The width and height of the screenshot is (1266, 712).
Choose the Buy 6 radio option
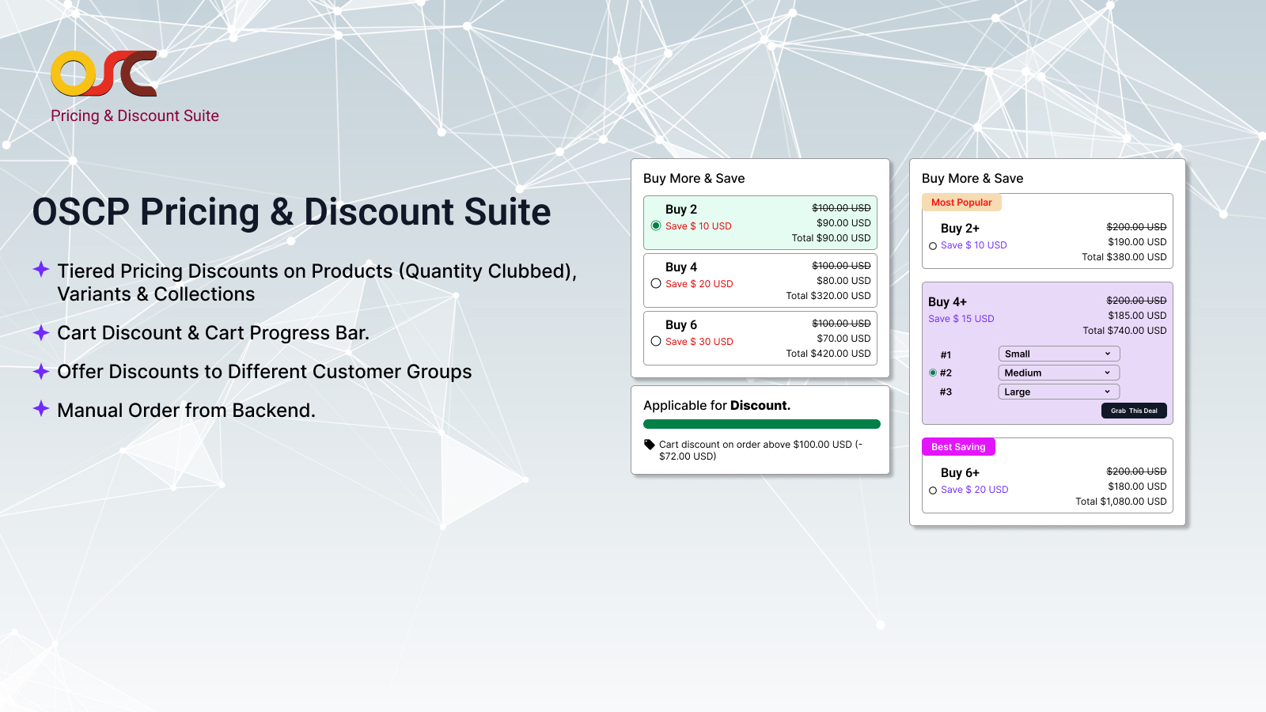656,341
